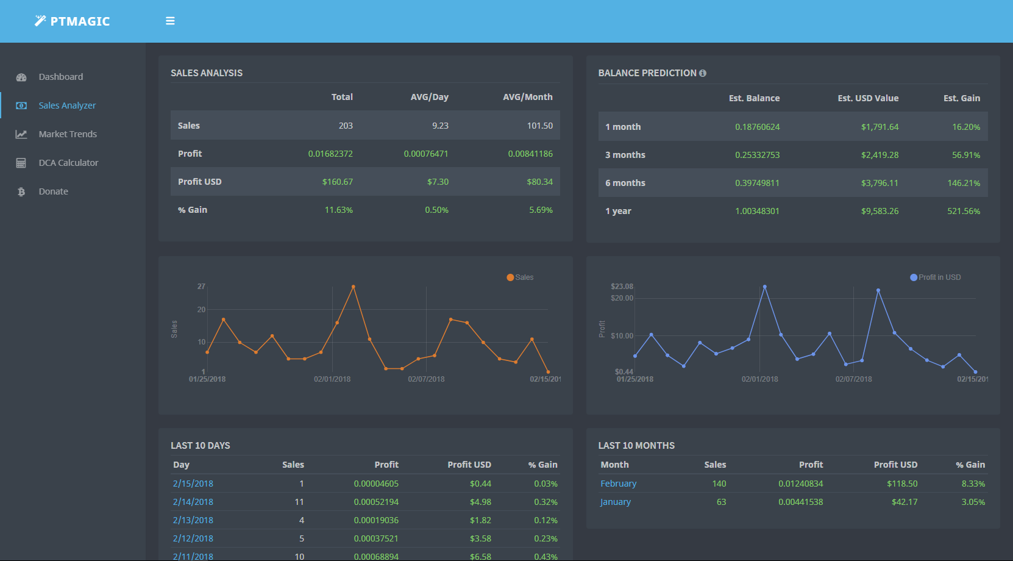The image size is (1013, 561).
Task: Click the PTMagic wand logo icon
Action: point(40,21)
